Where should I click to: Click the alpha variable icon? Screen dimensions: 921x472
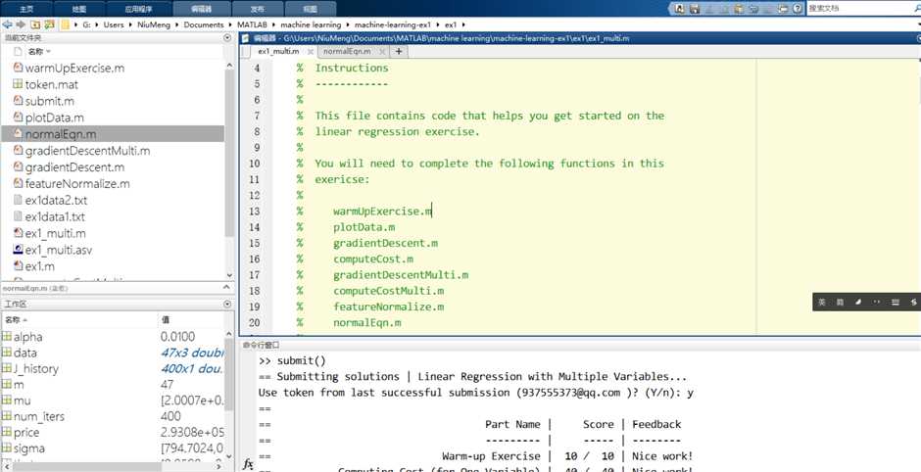tap(7, 337)
